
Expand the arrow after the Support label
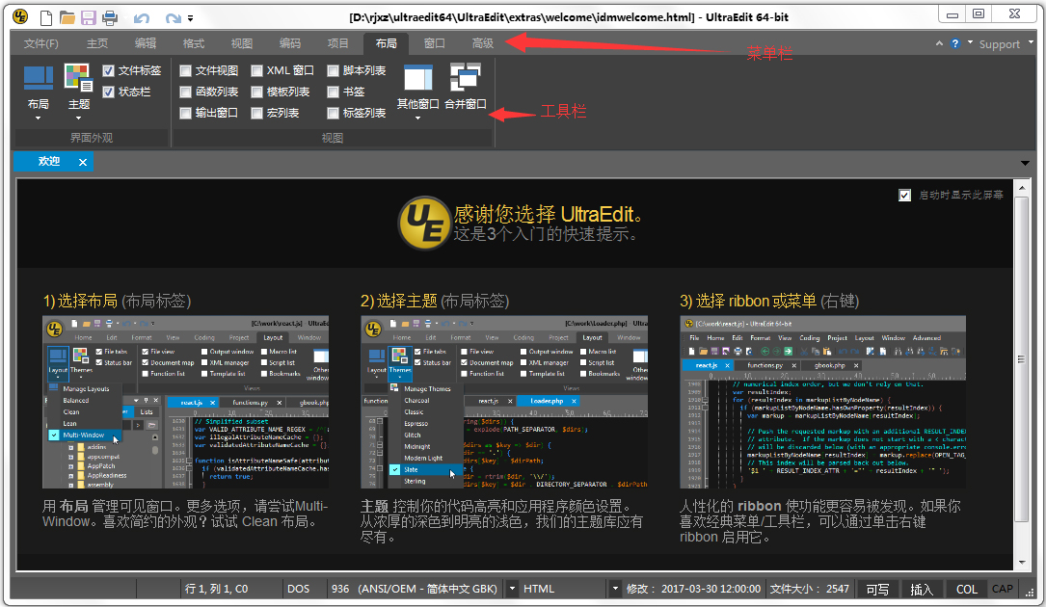pos(1031,42)
